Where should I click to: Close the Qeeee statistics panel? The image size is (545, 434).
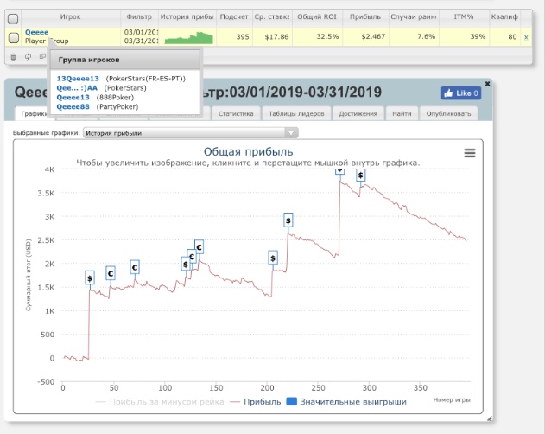tap(487, 84)
